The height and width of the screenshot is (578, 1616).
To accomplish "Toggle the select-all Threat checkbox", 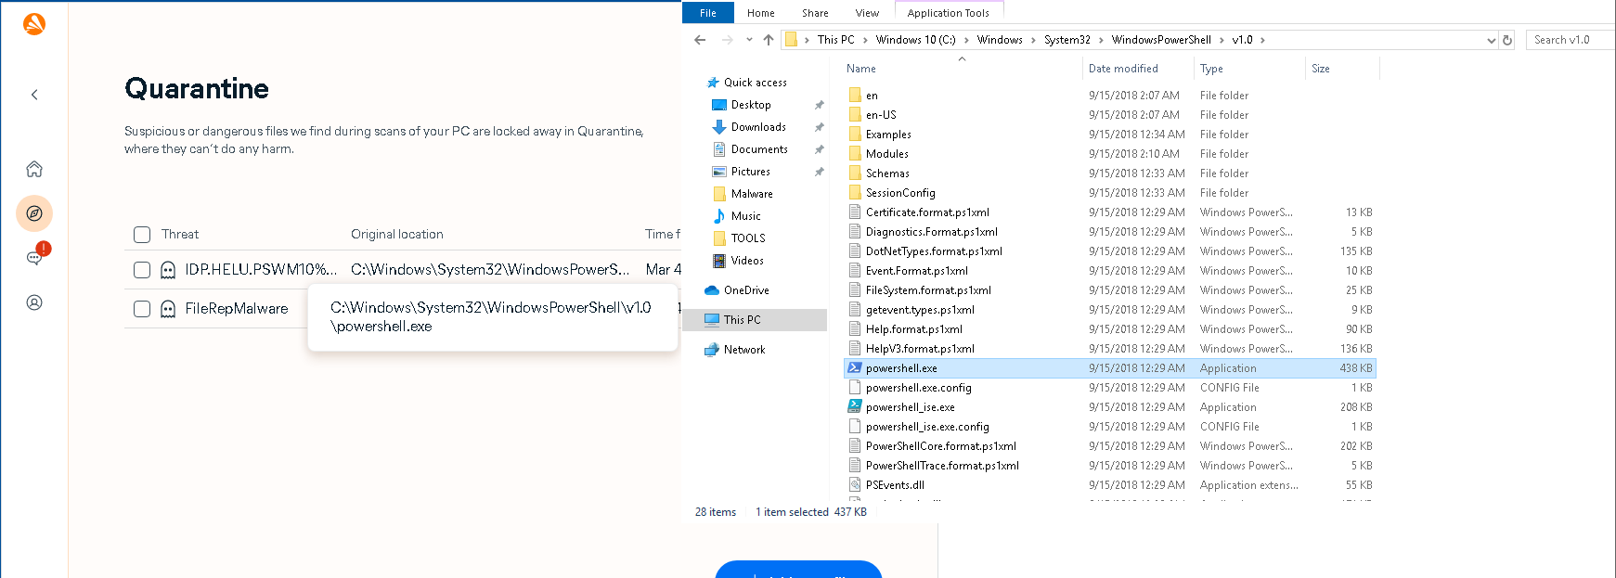I will click(142, 235).
